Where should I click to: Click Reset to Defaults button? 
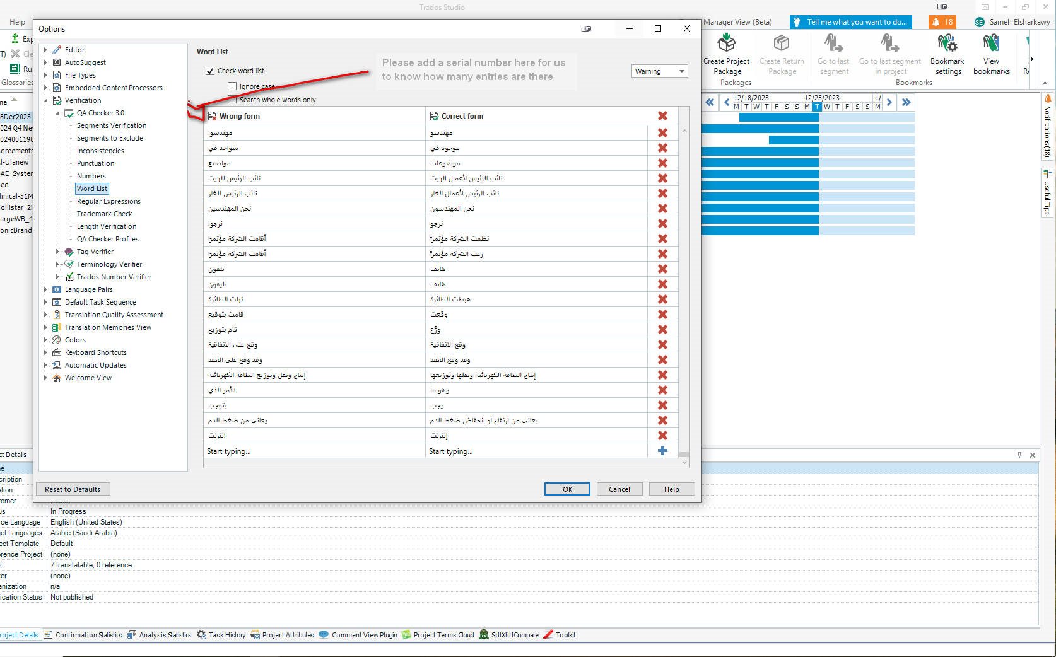(x=73, y=489)
